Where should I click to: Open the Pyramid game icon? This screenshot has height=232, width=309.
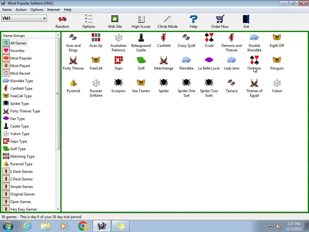pos(73,86)
